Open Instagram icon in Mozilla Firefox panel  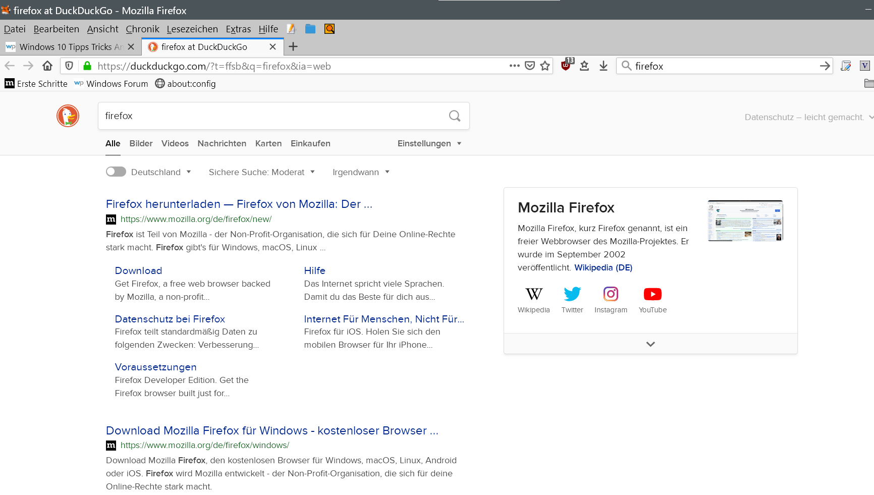611,294
